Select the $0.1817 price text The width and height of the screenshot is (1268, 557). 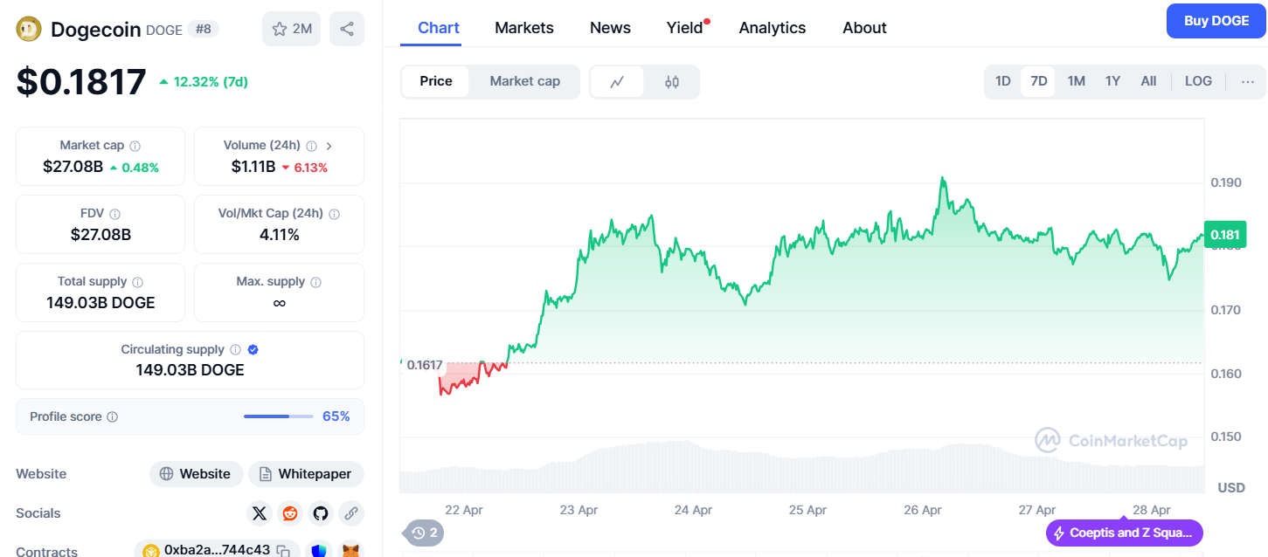[81, 82]
